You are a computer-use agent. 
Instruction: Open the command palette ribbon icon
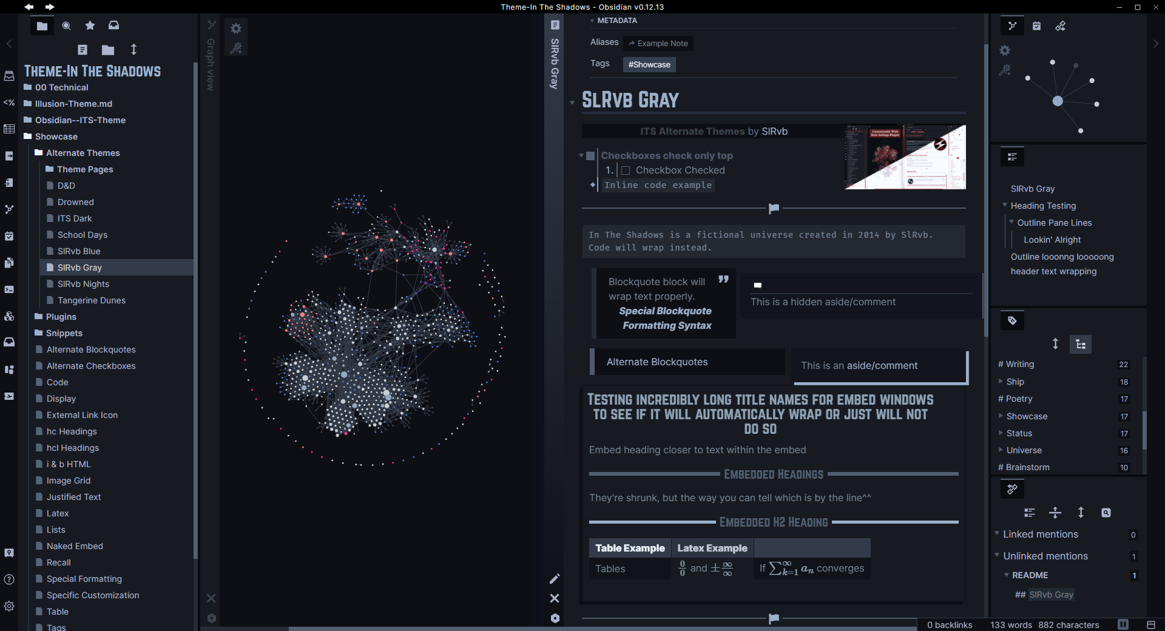[x=9, y=289]
